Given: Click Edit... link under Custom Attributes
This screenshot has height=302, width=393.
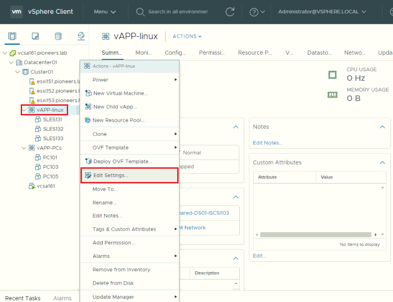Looking at the screenshot, I should point(260,256).
